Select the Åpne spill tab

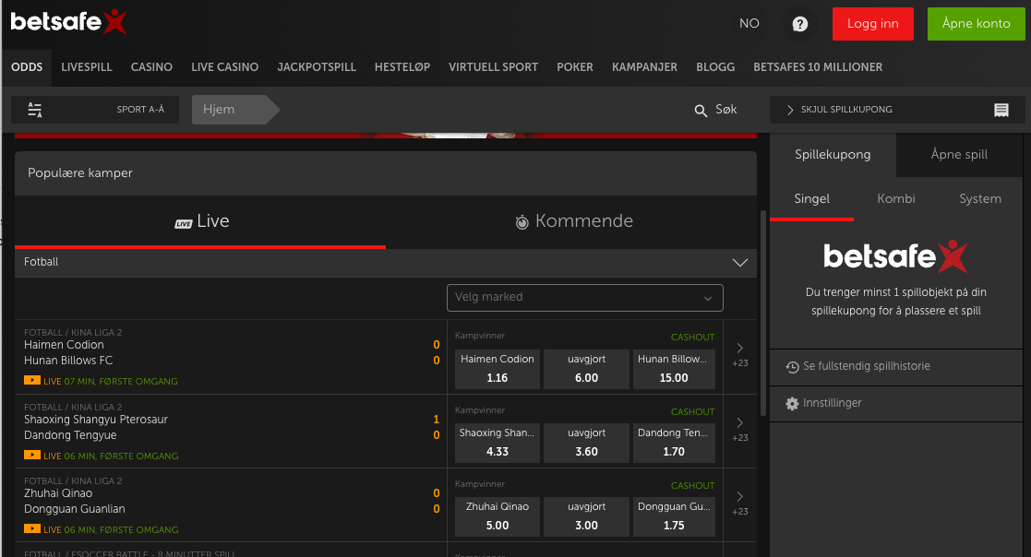click(959, 154)
